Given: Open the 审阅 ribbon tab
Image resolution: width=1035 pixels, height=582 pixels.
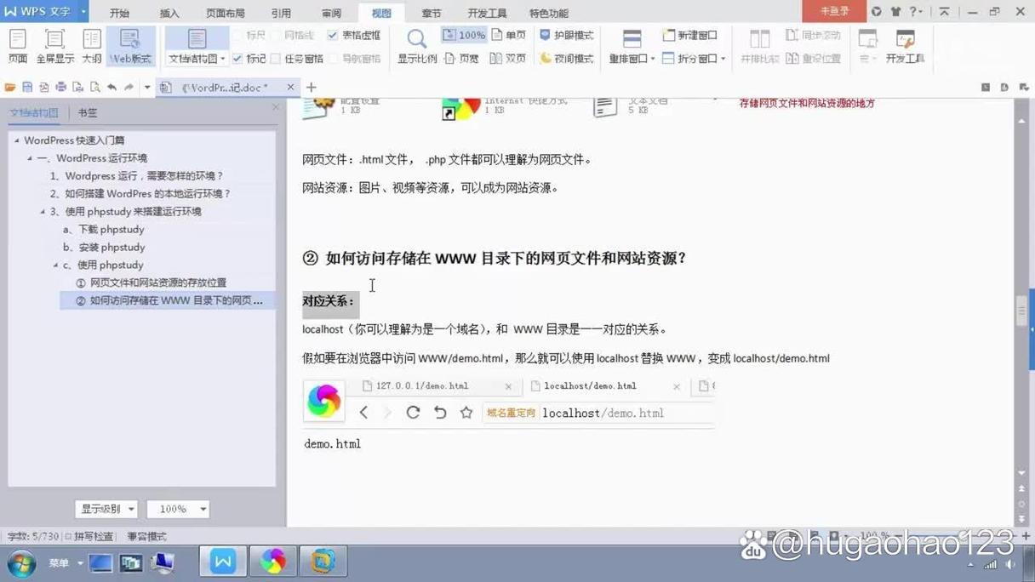Looking at the screenshot, I should tap(331, 13).
